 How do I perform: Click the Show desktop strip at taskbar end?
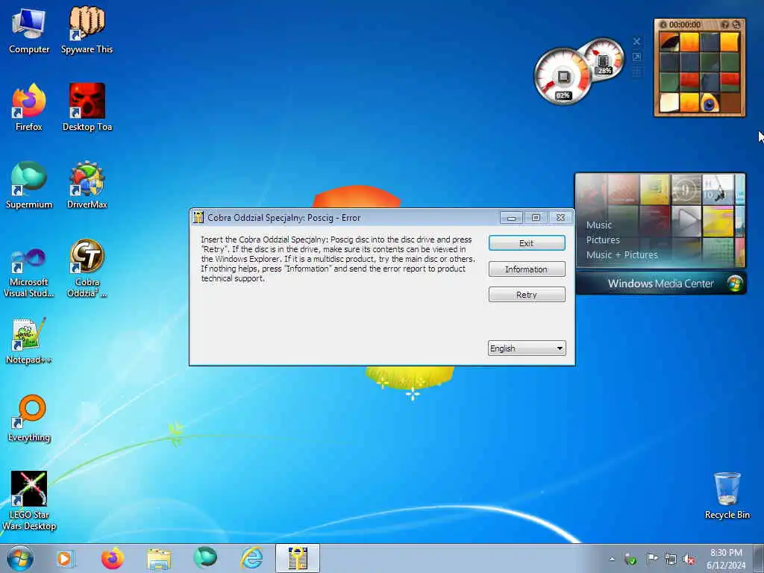pos(759,559)
